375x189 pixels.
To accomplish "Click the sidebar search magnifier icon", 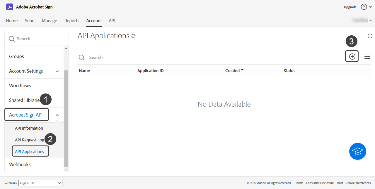I will (12, 39).
